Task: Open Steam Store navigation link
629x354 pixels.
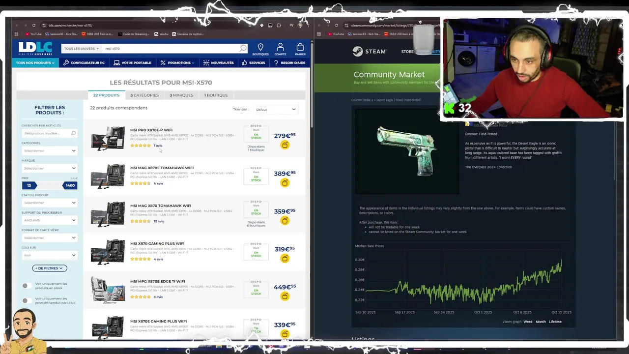Action: click(x=407, y=52)
